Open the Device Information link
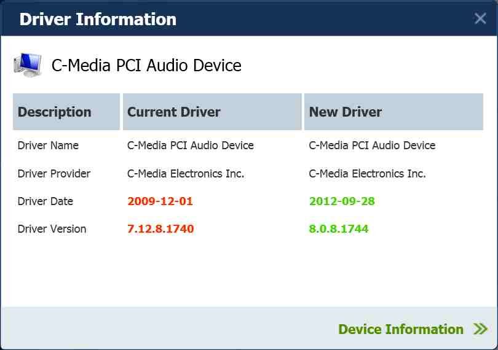Viewport: 498px width, 350px height. click(401, 329)
